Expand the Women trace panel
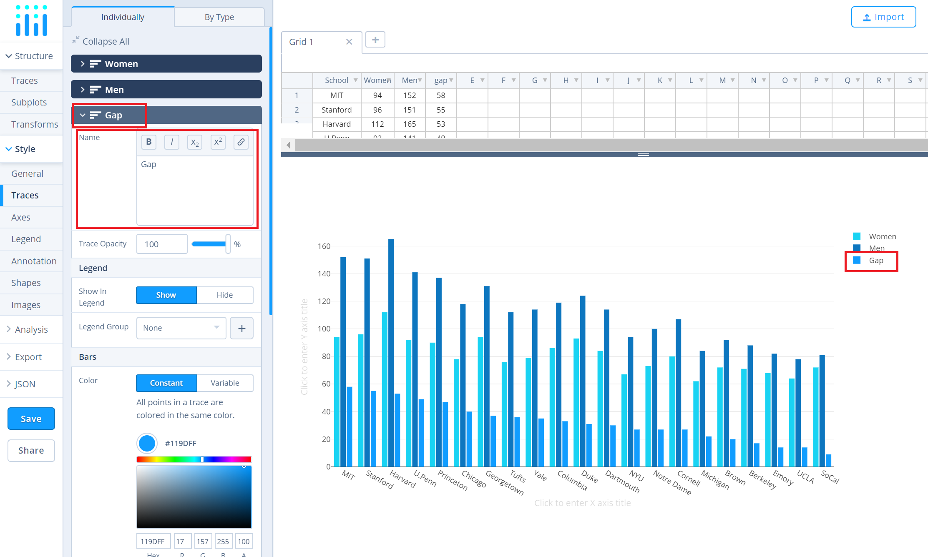This screenshot has height=557, width=928. coord(166,64)
